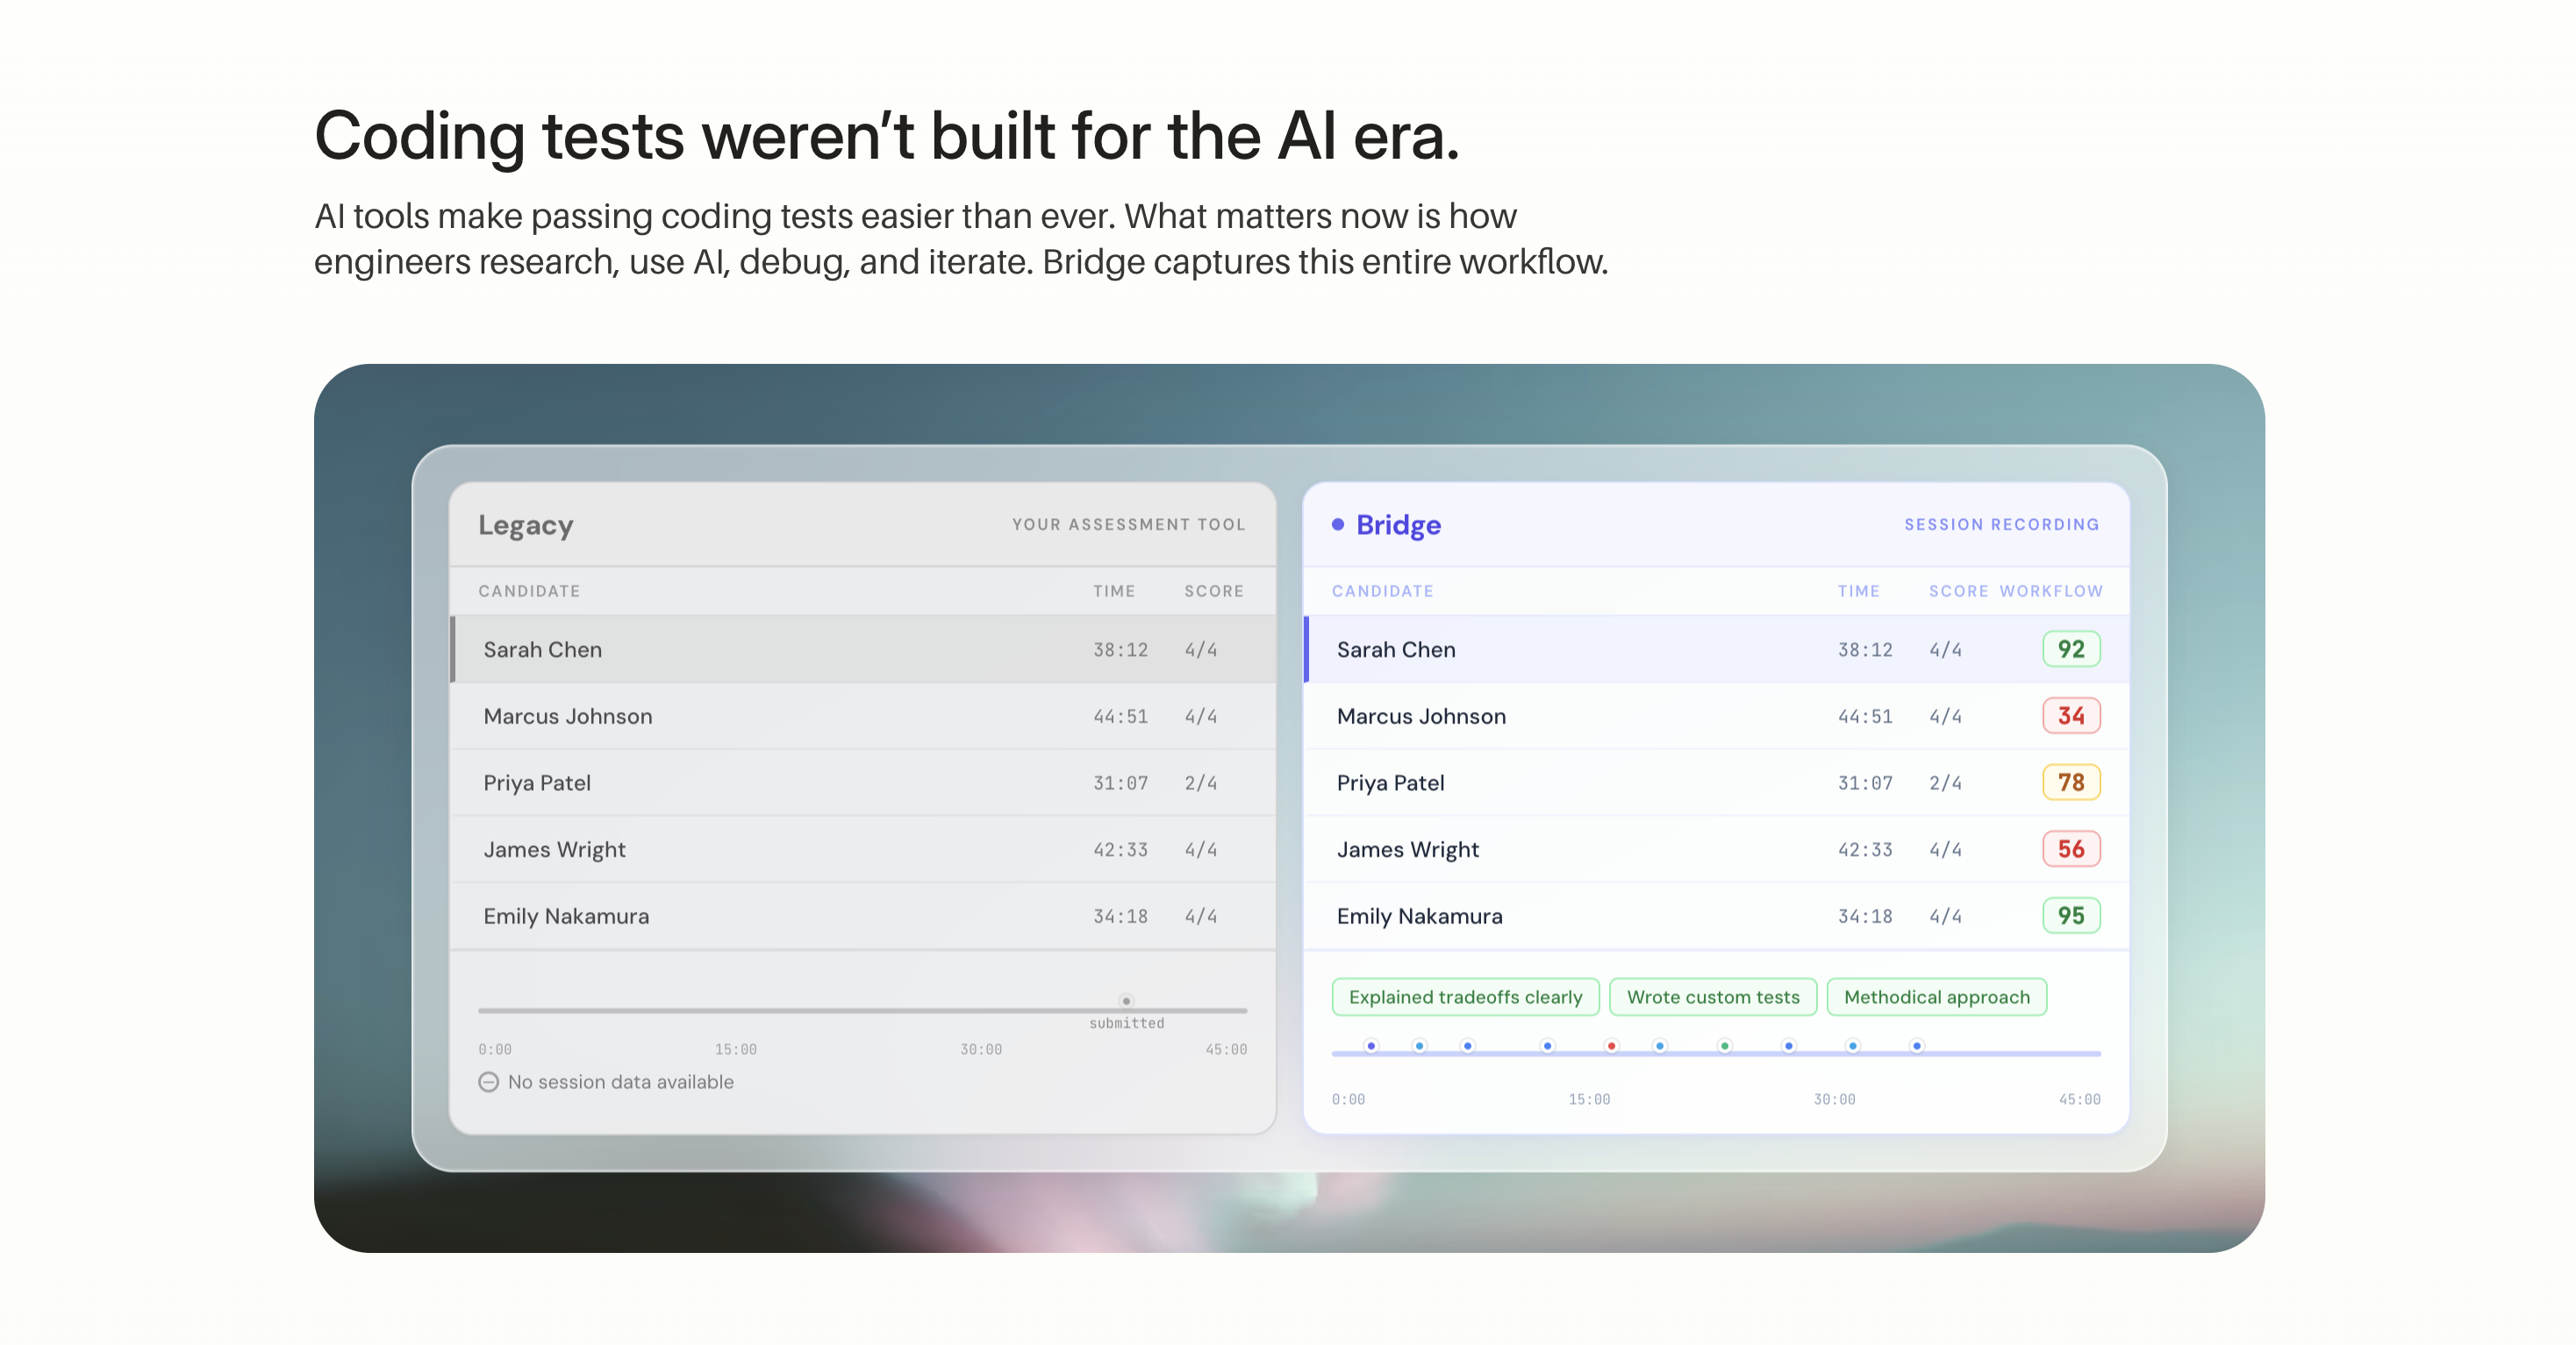The width and height of the screenshot is (2576, 1345).
Task: Click the TIME column header in Bridge panel
Action: pyautogui.click(x=1859, y=592)
